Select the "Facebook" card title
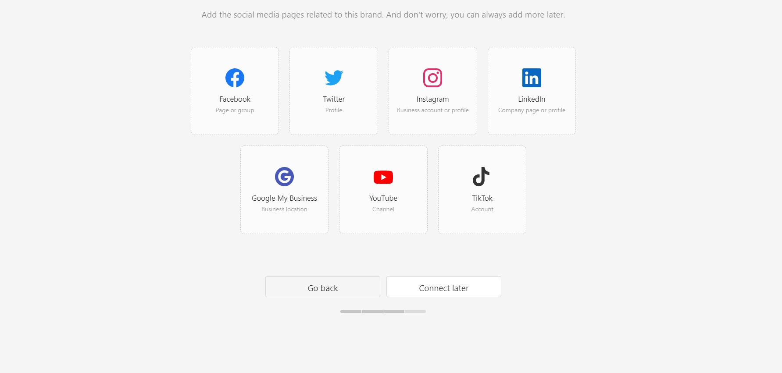This screenshot has height=373, width=782. click(x=235, y=99)
